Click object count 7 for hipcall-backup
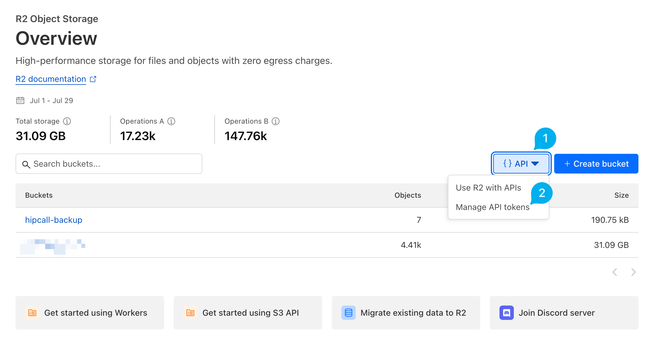Screen dimensions: 654x359 coord(419,220)
